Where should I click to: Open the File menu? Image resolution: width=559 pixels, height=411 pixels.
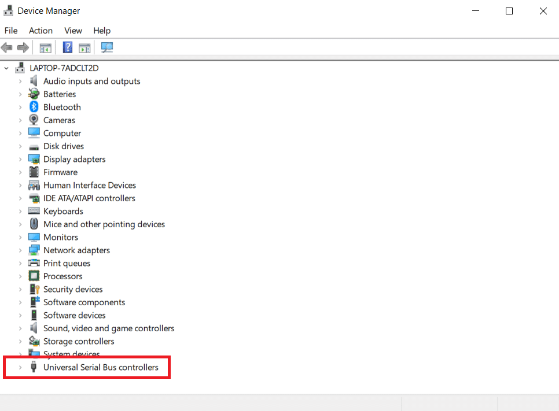[x=10, y=31]
